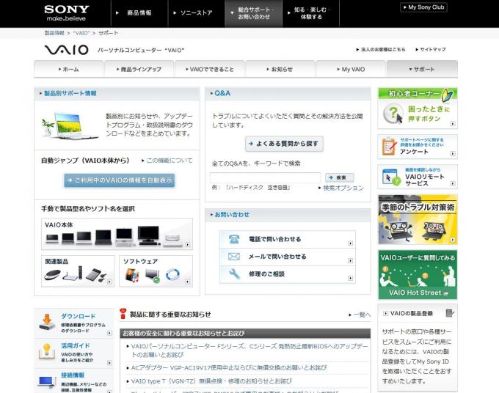This screenshot has height=393, width=499.
Task: Click the laptop image in 製品別サポート情報
Action: click(70, 125)
